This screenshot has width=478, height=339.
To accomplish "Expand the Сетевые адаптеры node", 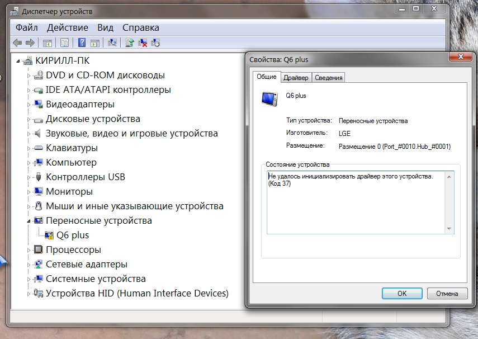I will click(29, 264).
